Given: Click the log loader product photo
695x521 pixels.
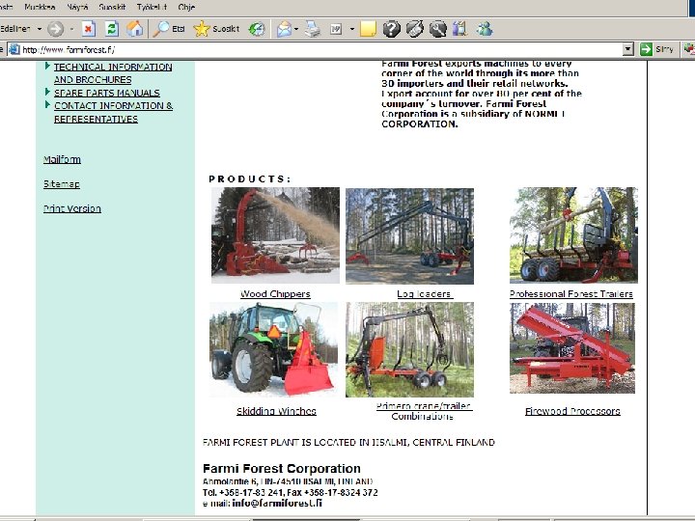Looking at the screenshot, I should 409,236.
